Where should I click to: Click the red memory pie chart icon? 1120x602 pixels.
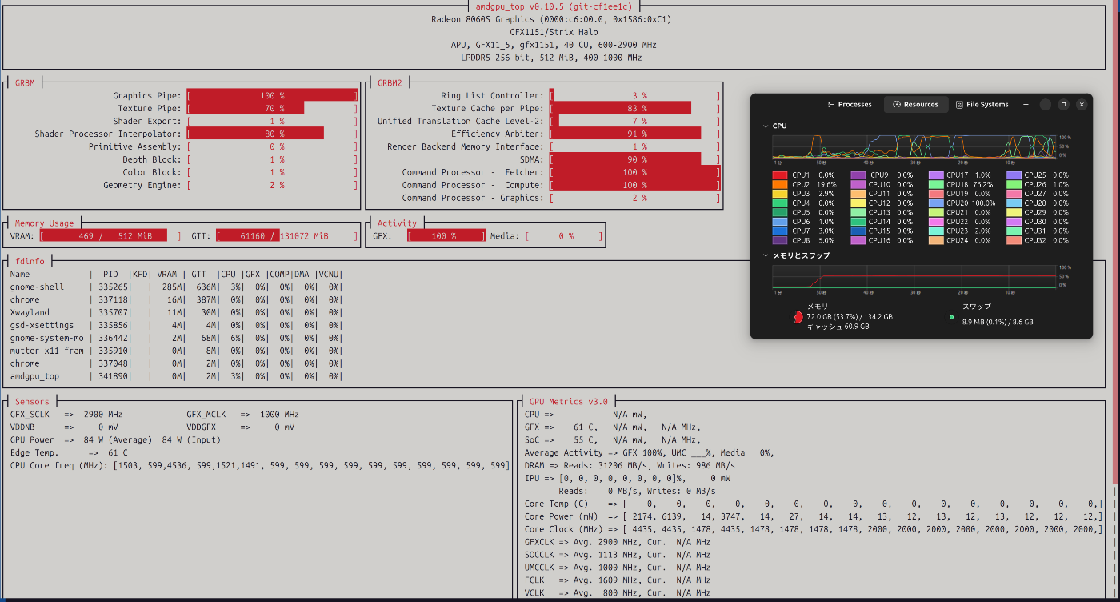point(798,317)
